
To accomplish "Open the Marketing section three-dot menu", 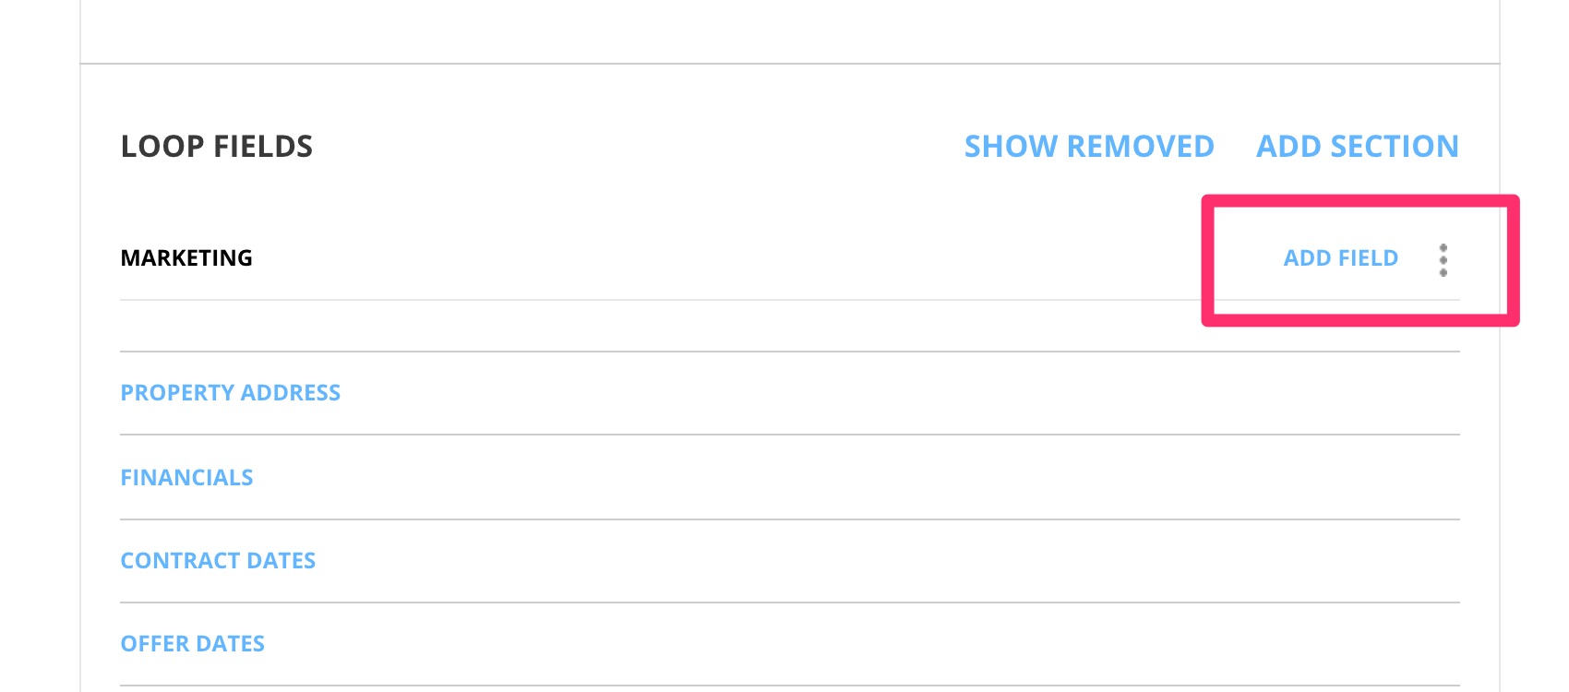I will (1443, 259).
